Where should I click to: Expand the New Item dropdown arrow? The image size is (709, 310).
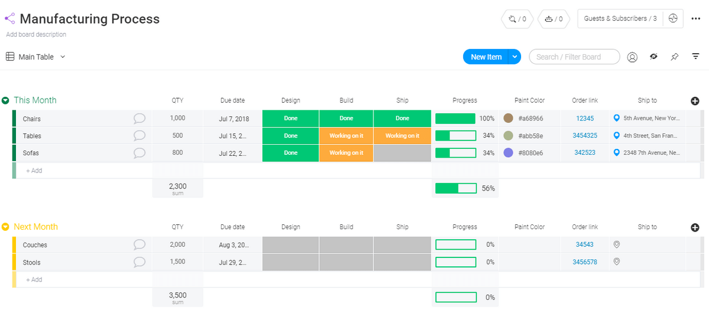click(x=515, y=57)
